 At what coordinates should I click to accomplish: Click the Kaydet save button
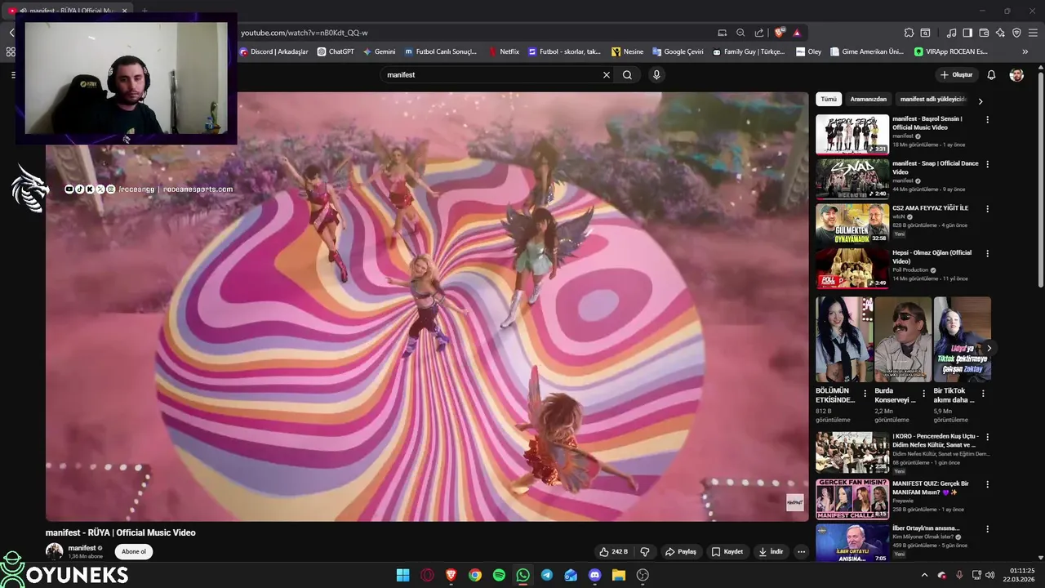click(727, 551)
